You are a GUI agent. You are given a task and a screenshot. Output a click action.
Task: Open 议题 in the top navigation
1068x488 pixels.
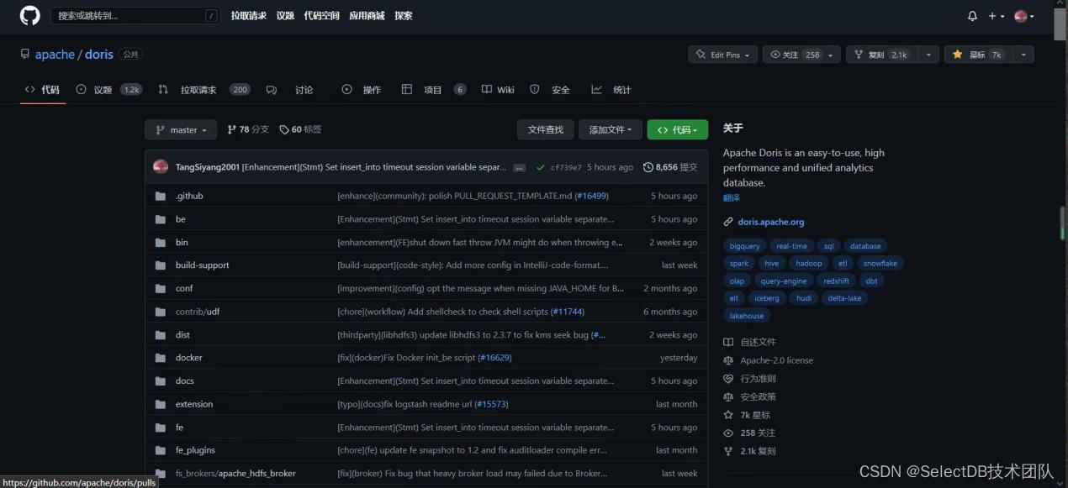point(285,15)
